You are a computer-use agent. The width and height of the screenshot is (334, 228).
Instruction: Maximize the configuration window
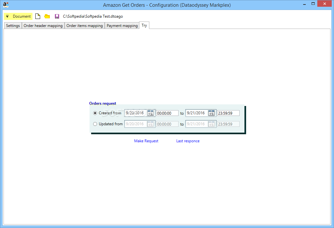313,4
